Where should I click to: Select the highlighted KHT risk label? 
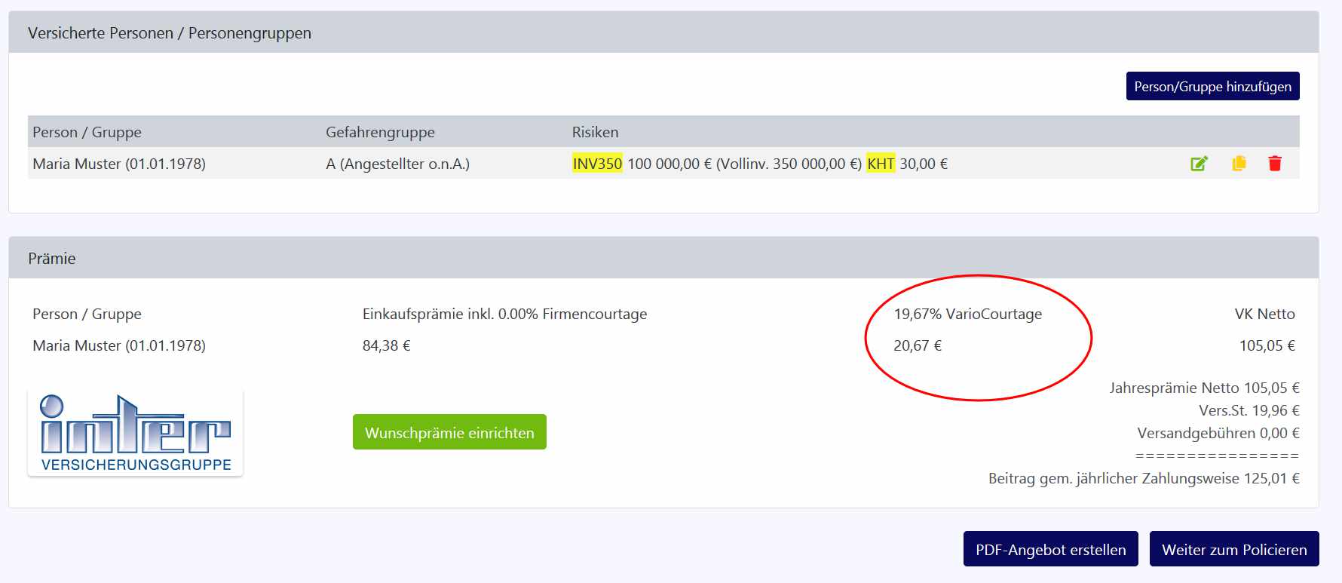881,164
